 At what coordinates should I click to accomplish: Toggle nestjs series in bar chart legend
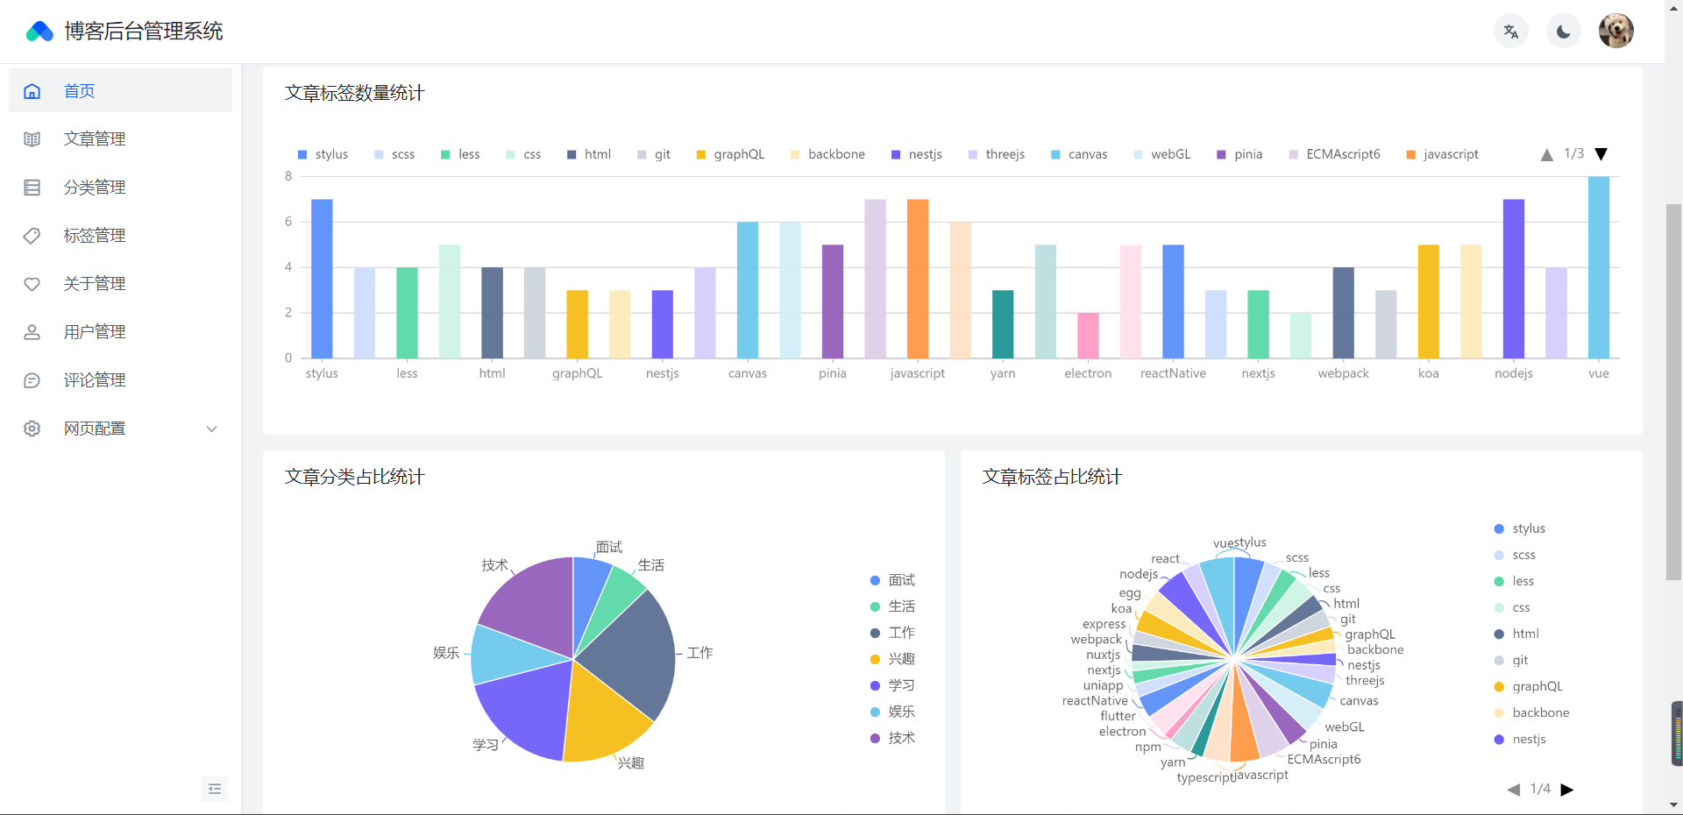click(x=917, y=154)
